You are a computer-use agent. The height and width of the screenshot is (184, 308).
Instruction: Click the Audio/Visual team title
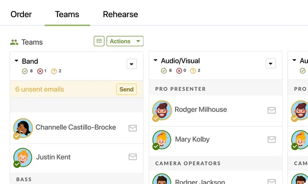180,61
